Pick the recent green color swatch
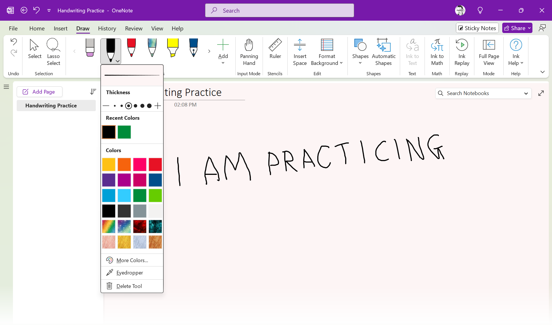This screenshot has height=325, width=552. pos(124,132)
